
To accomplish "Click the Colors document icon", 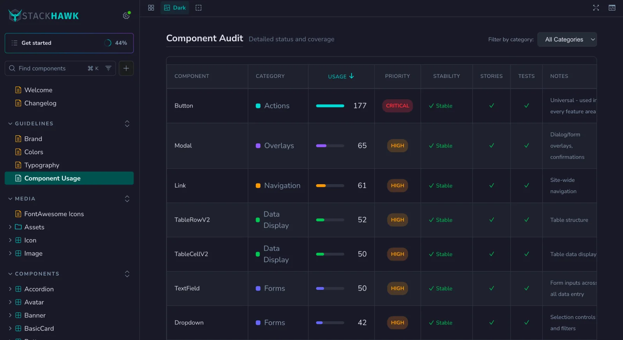I will 18,152.
